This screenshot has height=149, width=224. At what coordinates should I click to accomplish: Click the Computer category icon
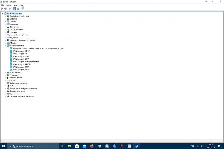[x=8, y=24]
